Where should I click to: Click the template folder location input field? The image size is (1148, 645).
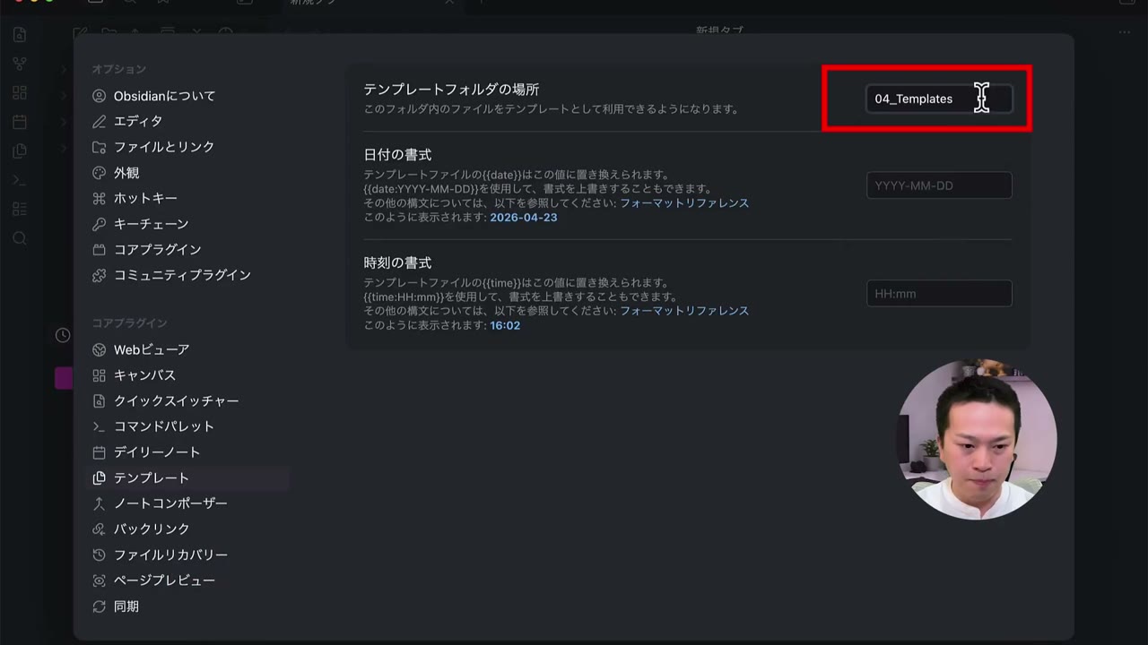coord(939,99)
